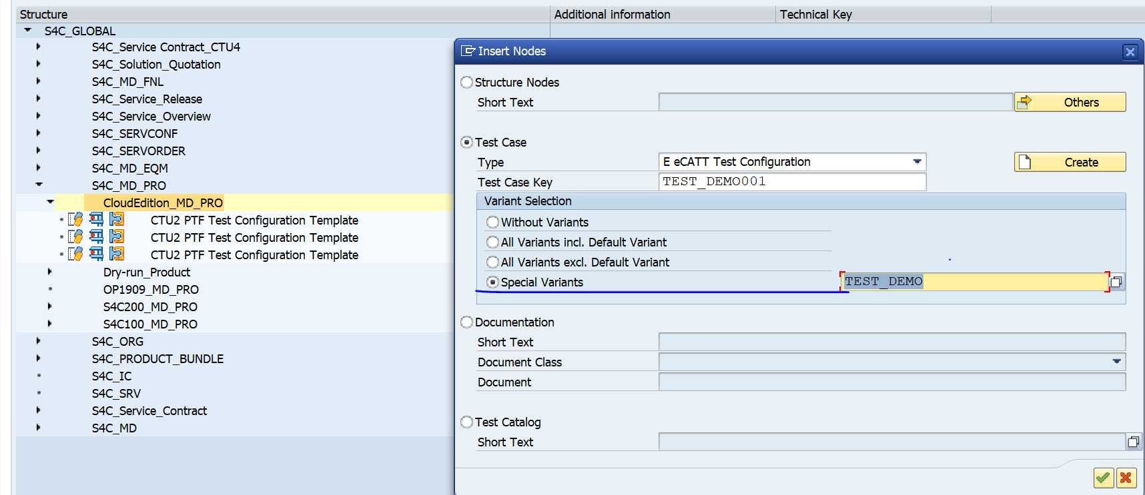Screen dimensions: 1145x495
Task: Click execute icon in second CTU2 row
Action: [97, 237]
